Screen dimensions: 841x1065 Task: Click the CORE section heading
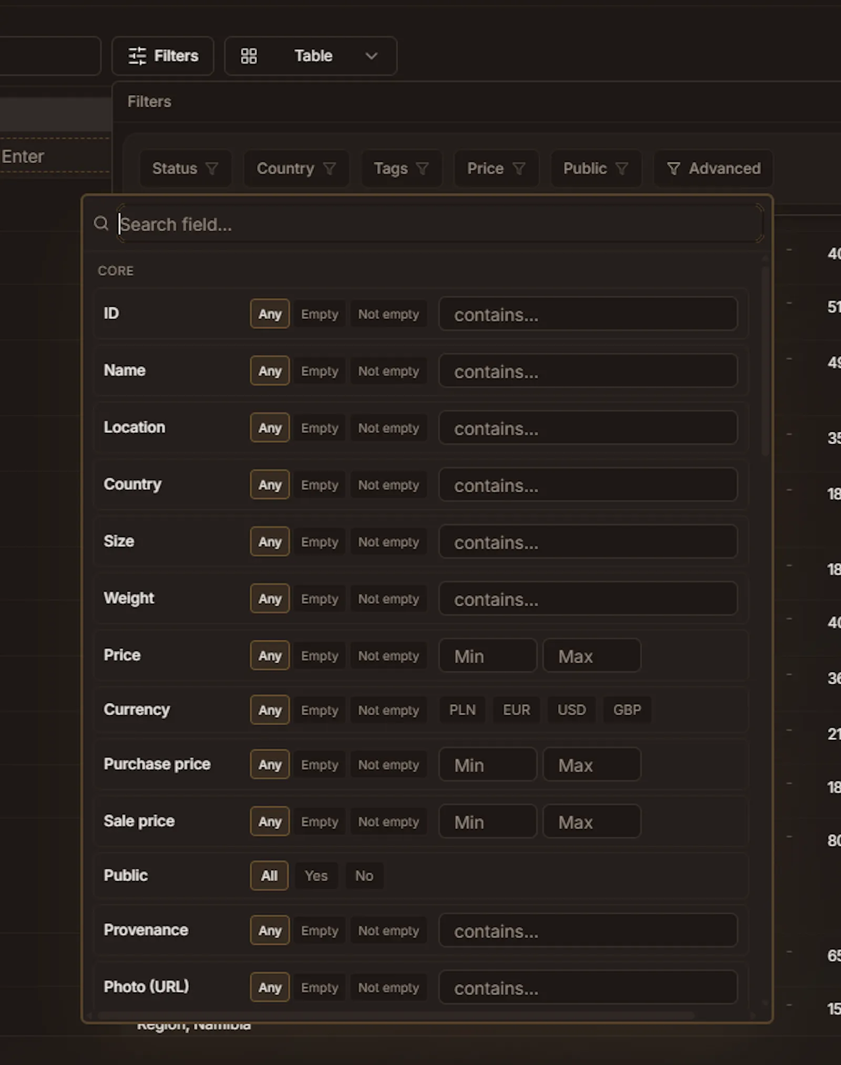tap(116, 271)
